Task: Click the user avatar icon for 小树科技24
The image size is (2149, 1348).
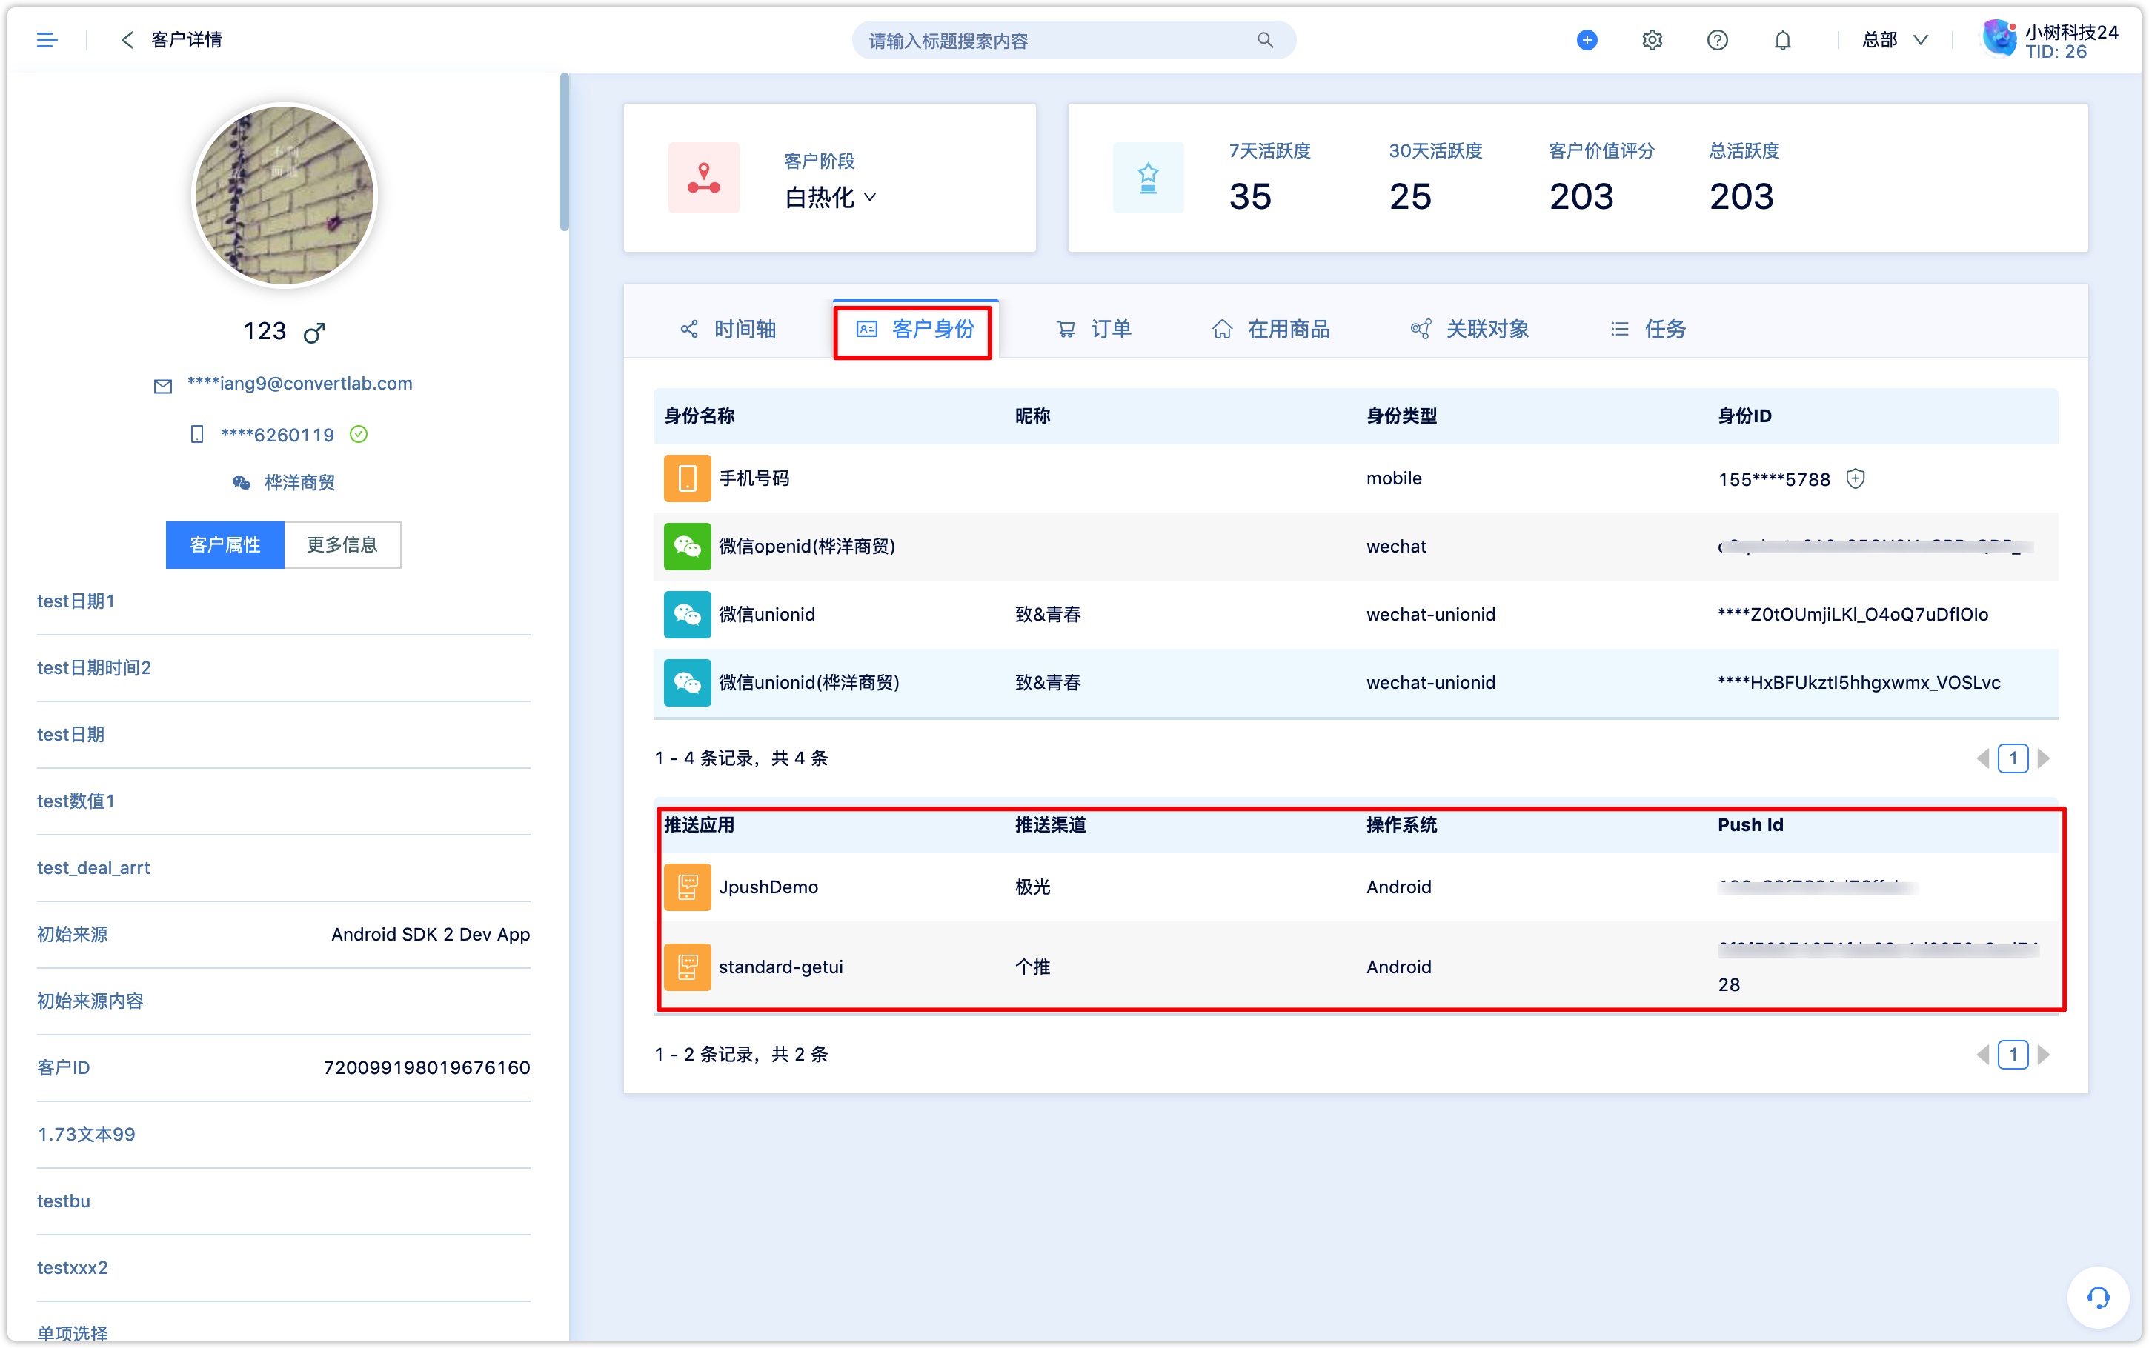Action: coord(1999,40)
